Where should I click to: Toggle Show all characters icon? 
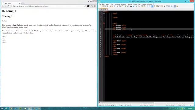point(150,6)
